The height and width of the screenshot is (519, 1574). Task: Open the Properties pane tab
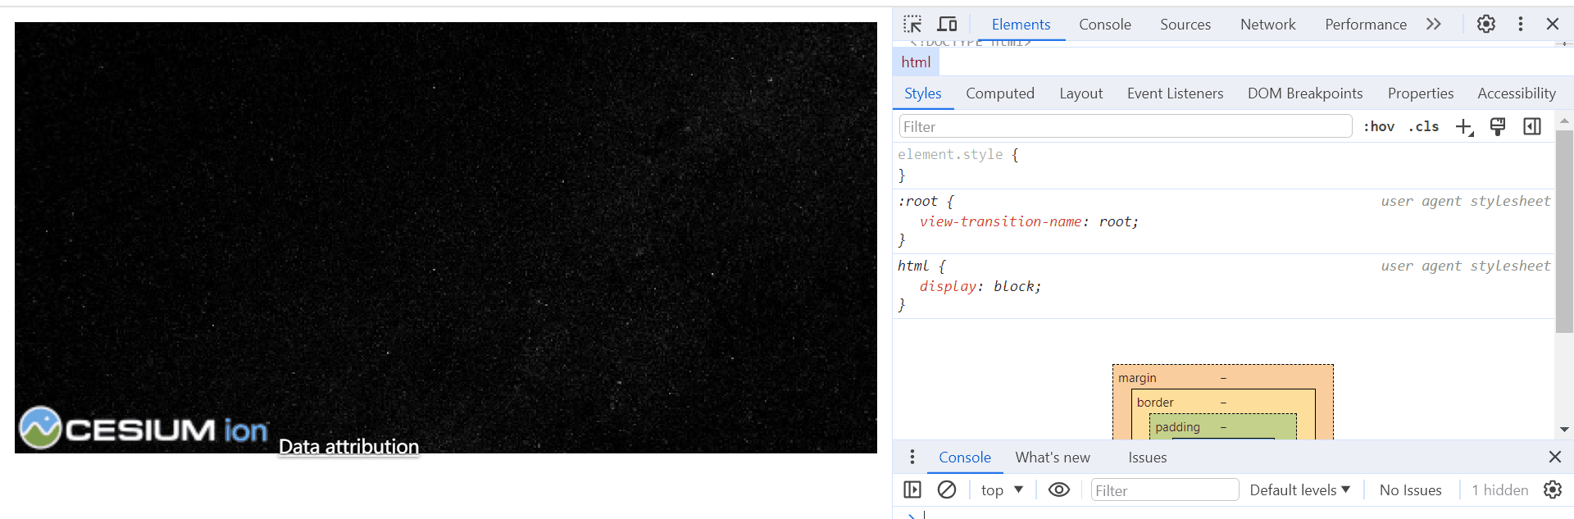(1421, 93)
